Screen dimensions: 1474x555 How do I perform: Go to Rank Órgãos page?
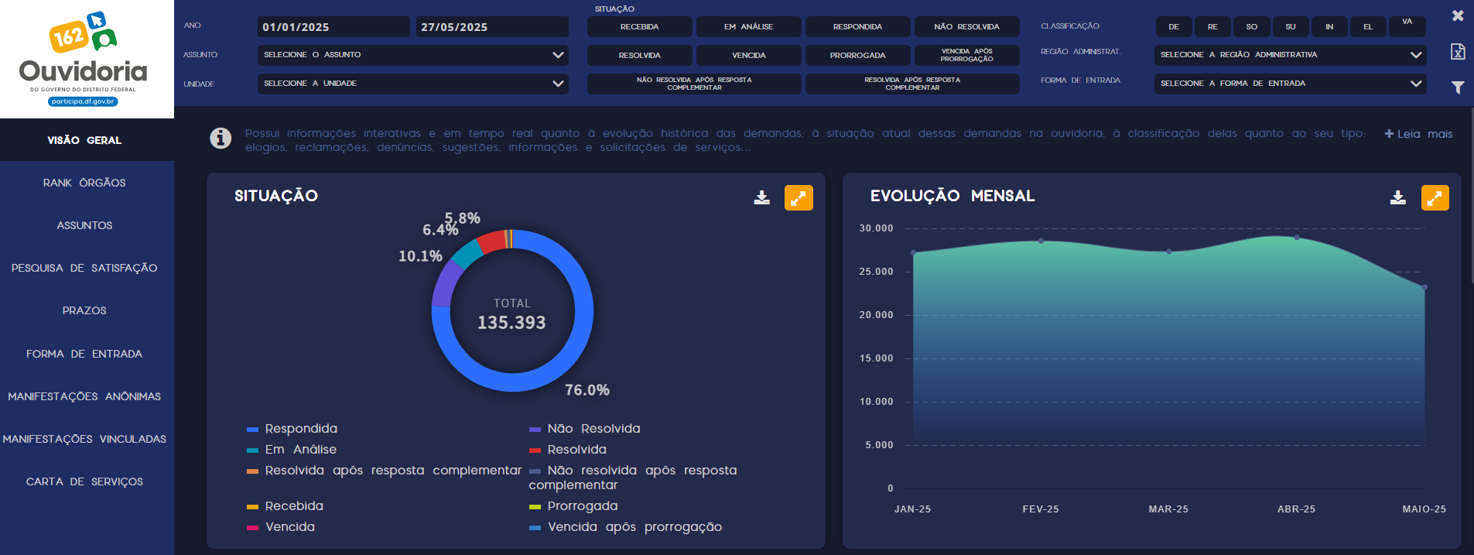[87, 183]
